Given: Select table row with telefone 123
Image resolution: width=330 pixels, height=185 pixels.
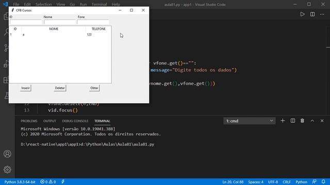Looking at the screenshot, I should (60, 34).
